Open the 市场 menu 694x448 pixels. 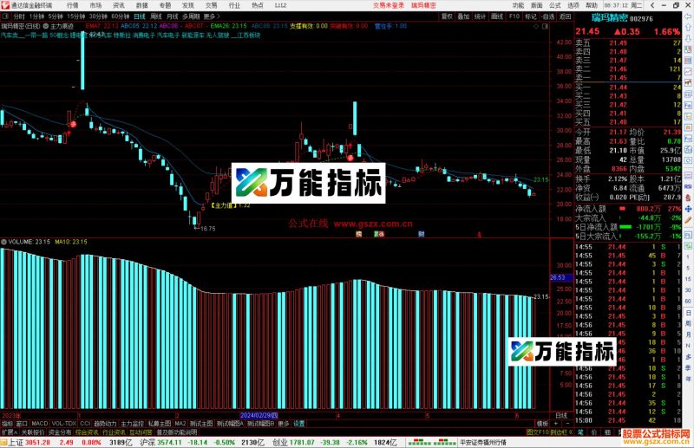pos(95,5)
